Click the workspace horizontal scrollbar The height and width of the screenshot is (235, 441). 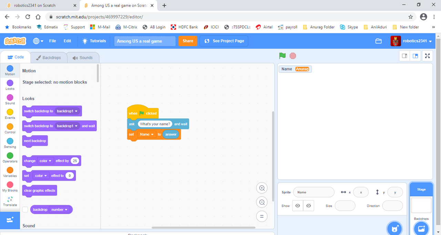point(203,227)
